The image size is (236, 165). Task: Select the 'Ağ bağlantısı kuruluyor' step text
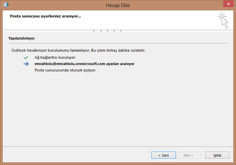(55, 57)
